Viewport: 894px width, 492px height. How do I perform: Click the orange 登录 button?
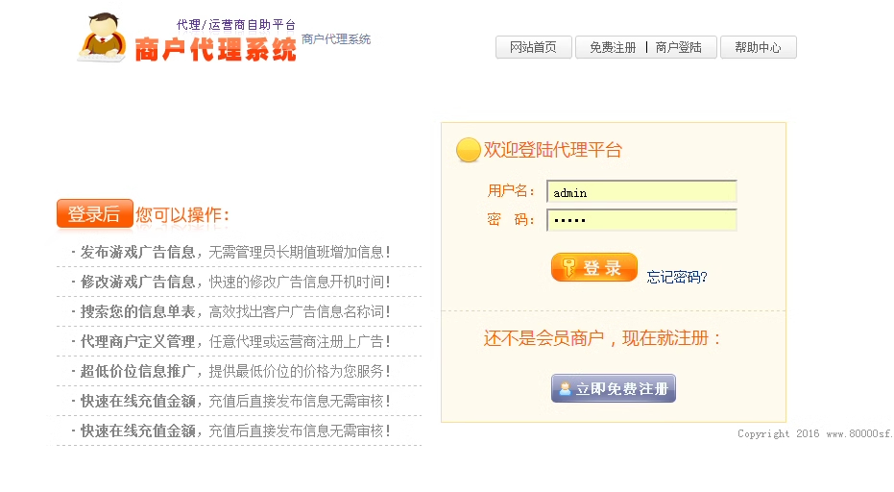(594, 267)
